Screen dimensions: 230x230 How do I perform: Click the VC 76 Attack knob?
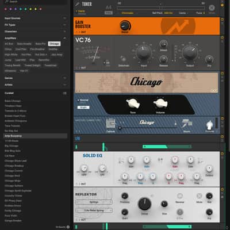163,44
